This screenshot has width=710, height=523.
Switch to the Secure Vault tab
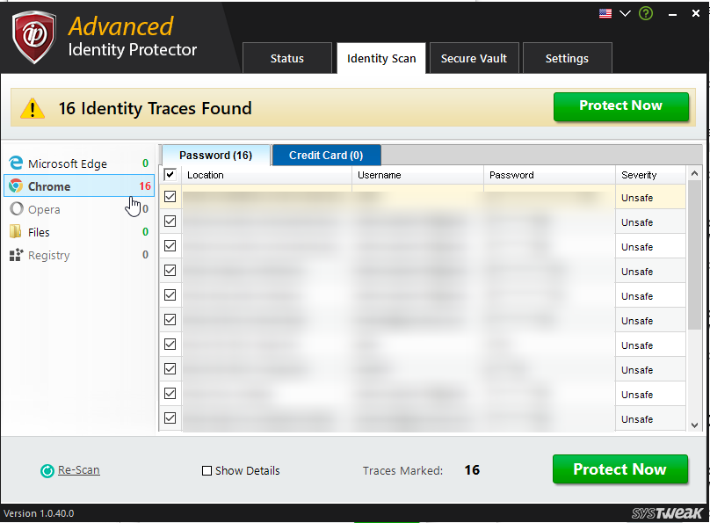tap(474, 58)
